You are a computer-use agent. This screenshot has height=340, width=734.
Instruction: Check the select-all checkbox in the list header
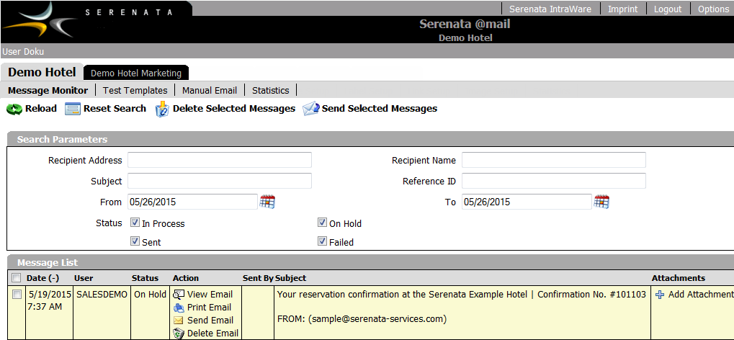tap(17, 278)
